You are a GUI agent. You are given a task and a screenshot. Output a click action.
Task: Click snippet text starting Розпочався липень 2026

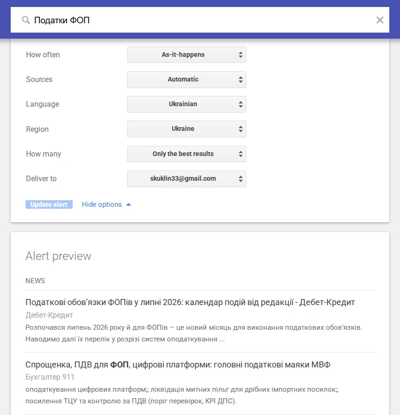click(x=194, y=333)
